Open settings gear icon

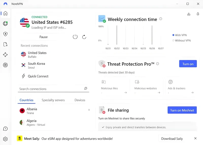pos(5,139)
